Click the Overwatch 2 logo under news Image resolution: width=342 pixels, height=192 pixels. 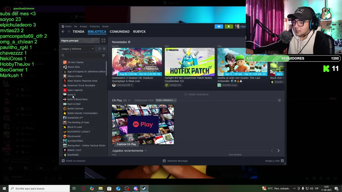(114, 85)
